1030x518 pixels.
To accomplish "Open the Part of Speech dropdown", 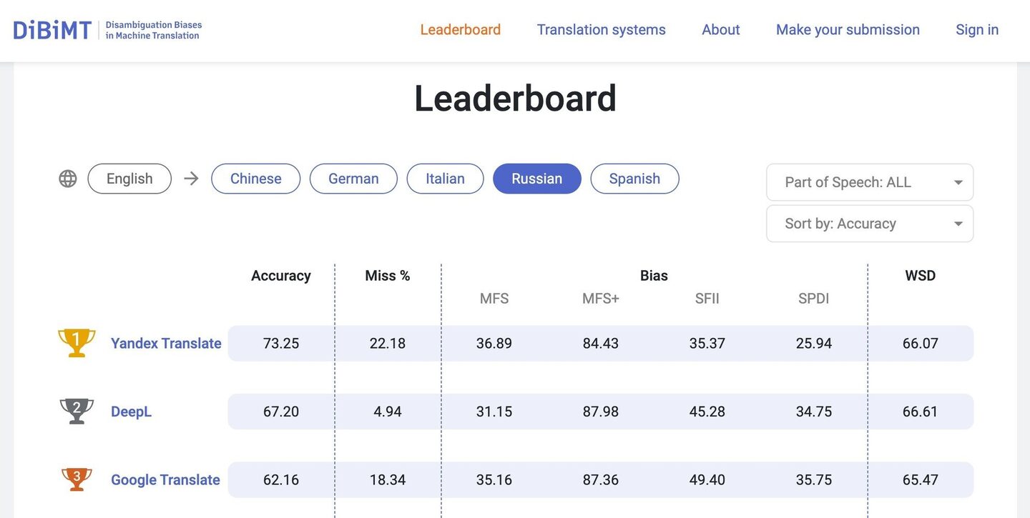I will (x=870, y=182).
